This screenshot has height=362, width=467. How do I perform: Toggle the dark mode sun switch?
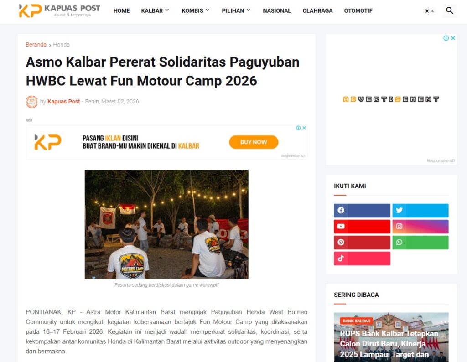tap(430, 11)
